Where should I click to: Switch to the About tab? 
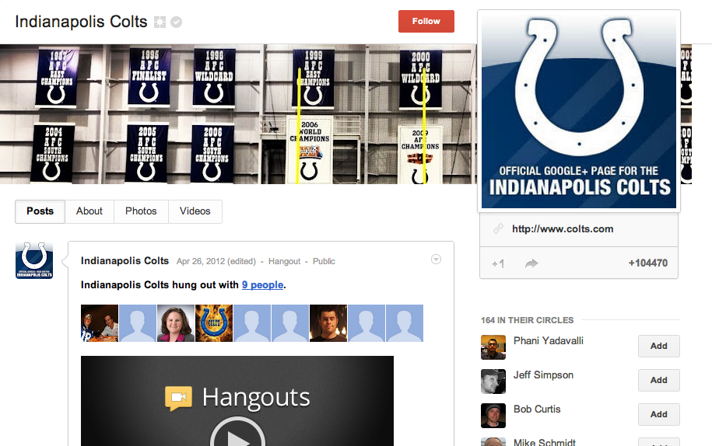point(89,211)
